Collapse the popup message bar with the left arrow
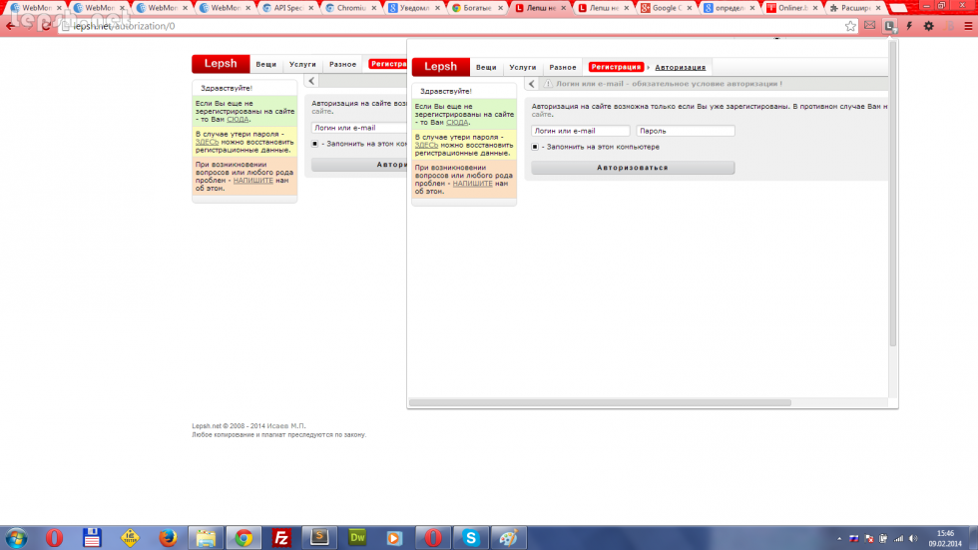 tap(532, 84)
